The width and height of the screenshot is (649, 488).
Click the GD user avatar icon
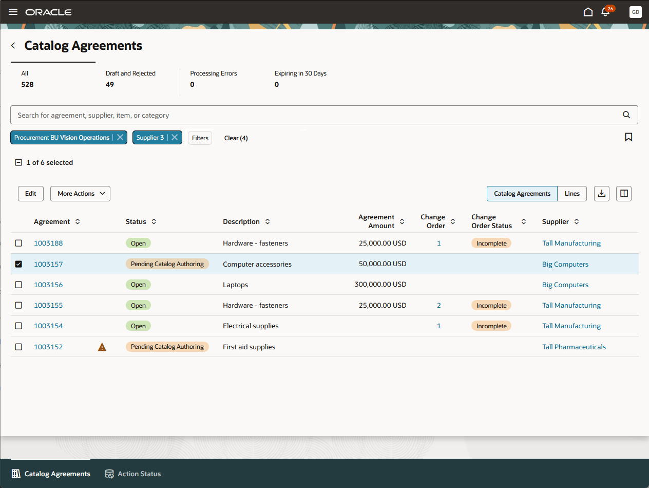(x=635, y=12)
